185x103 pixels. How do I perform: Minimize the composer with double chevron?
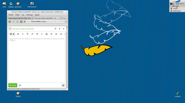60,29
